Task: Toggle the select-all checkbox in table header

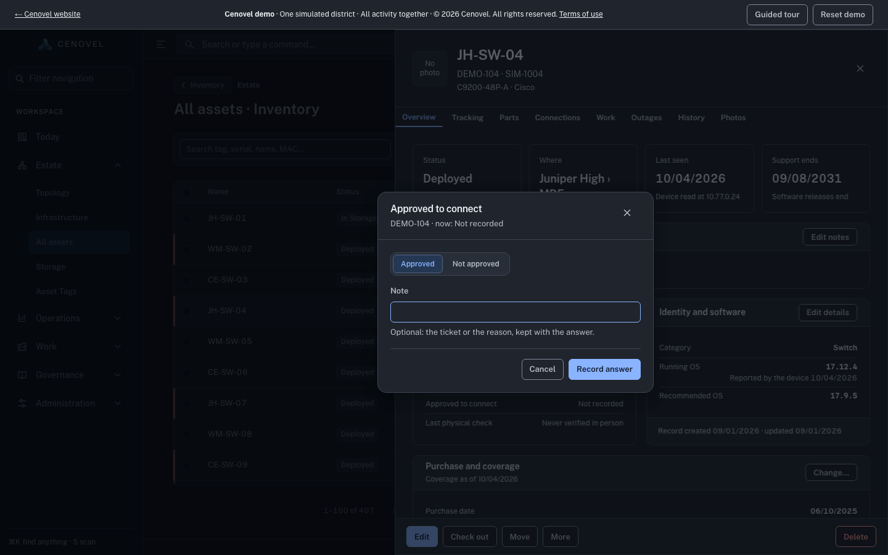Action: tap(187, 192)
